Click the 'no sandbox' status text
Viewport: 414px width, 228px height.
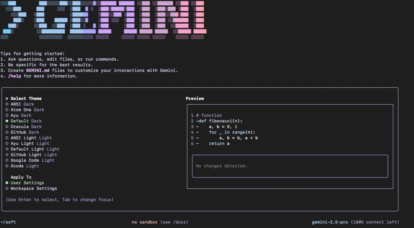point(145,222)
